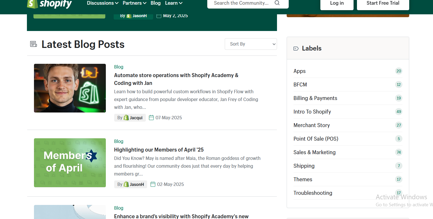The width and height of the screenshot is (433, 219).
Task: Click the Latest Blog Posts newspaper icon
Action: pos(33,44)
